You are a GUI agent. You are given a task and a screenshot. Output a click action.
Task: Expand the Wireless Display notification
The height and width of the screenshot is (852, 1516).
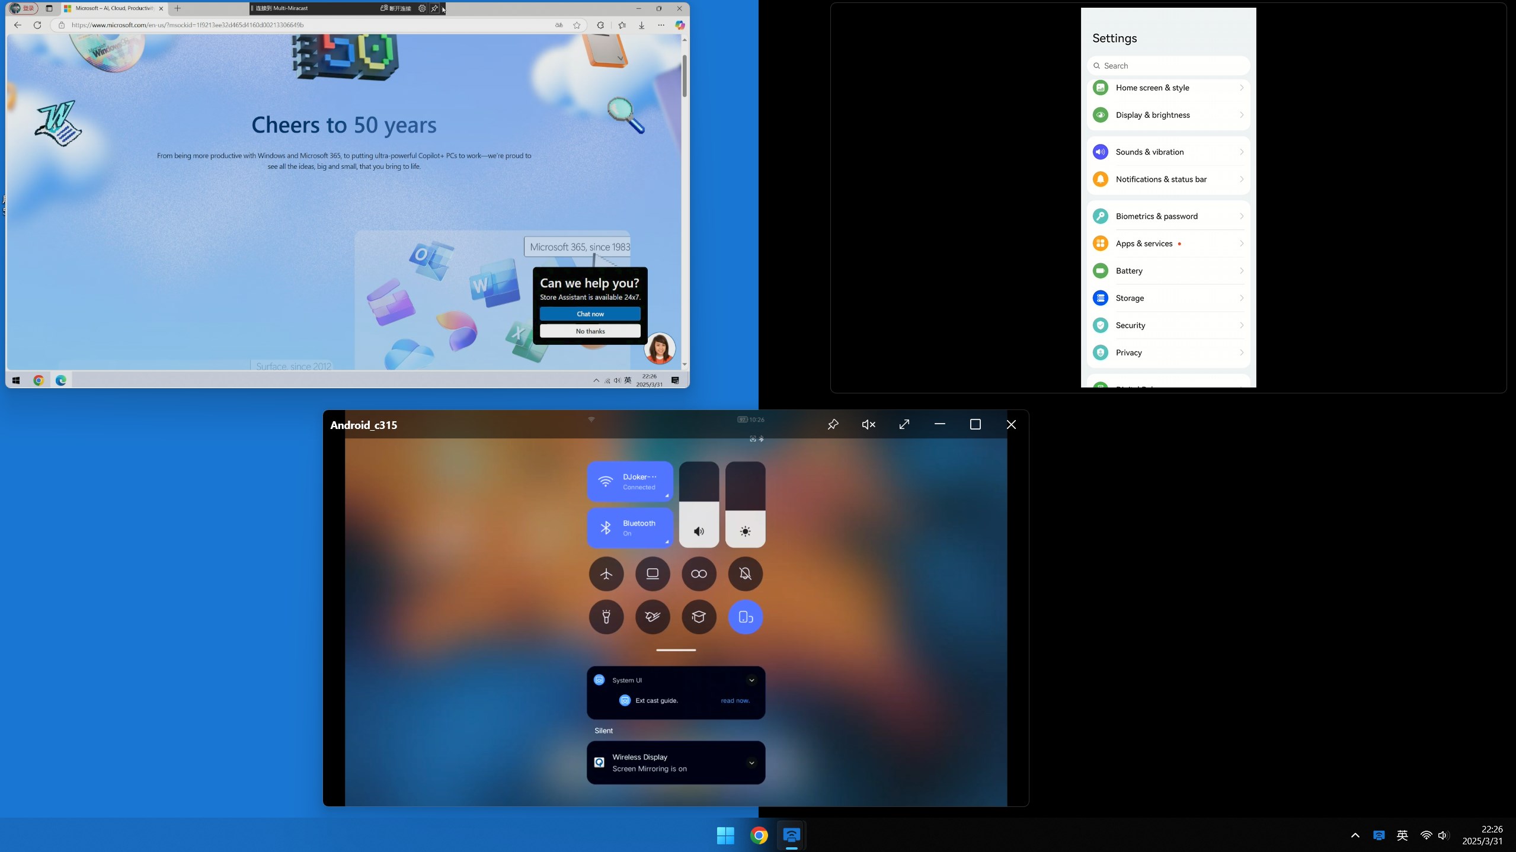[x=751, y=763]
